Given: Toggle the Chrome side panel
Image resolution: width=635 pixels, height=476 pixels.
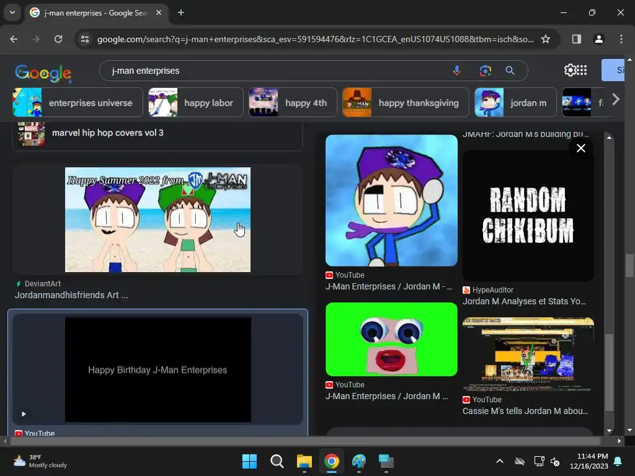Looking at the screenshot, I should tap(576, 39).
